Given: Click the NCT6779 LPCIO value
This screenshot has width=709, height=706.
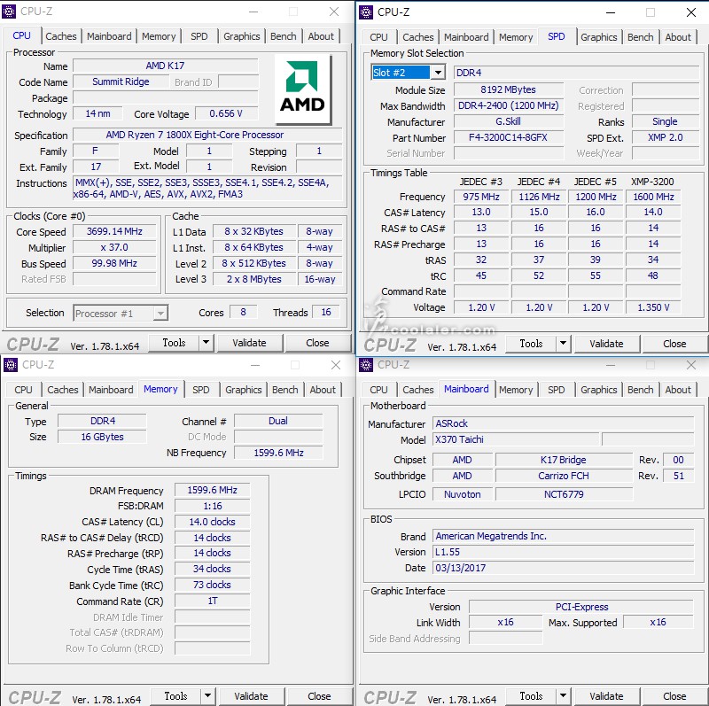Looking at the screenshot, I should coord(564,494).
